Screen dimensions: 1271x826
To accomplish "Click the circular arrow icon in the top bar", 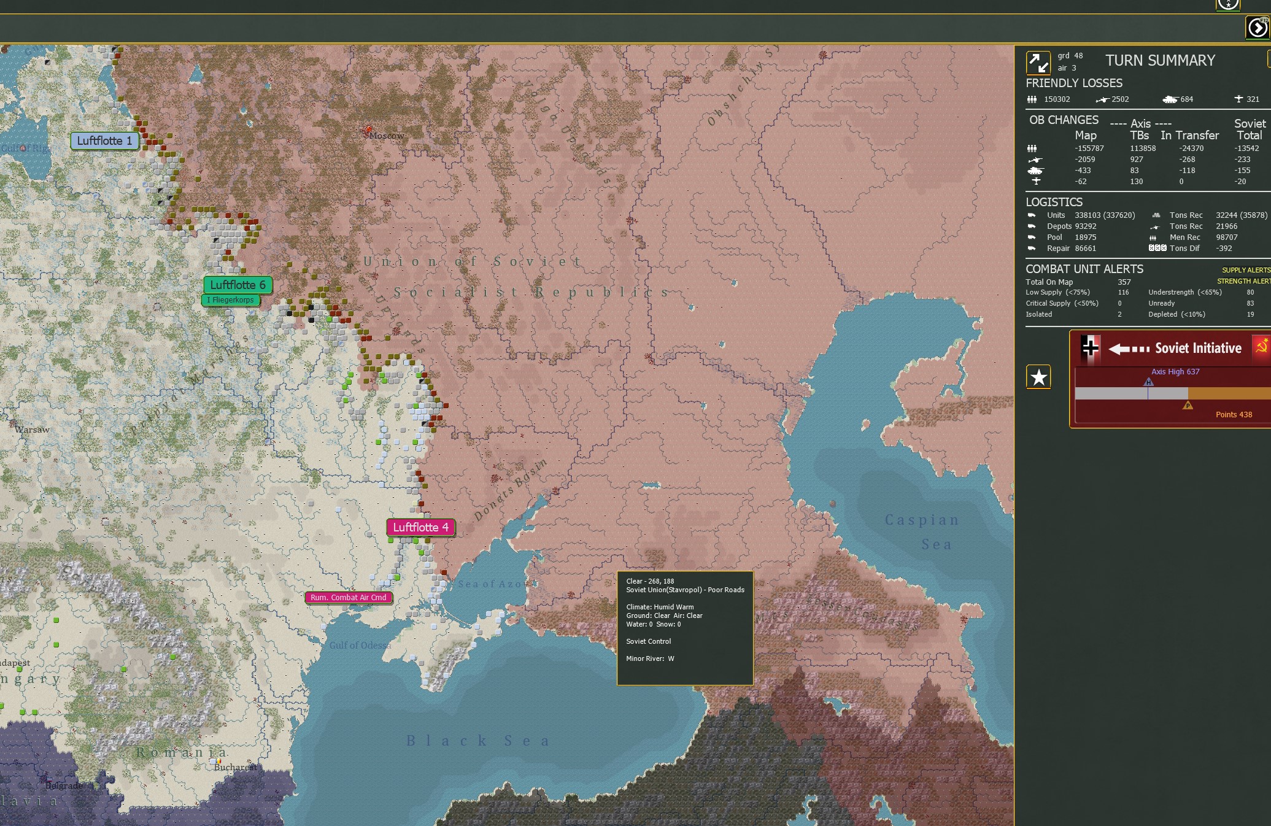I will pos(1257,28).
